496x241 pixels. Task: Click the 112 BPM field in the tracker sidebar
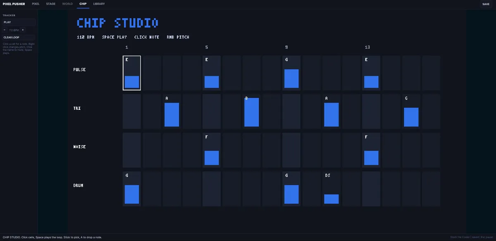point(14,30)
